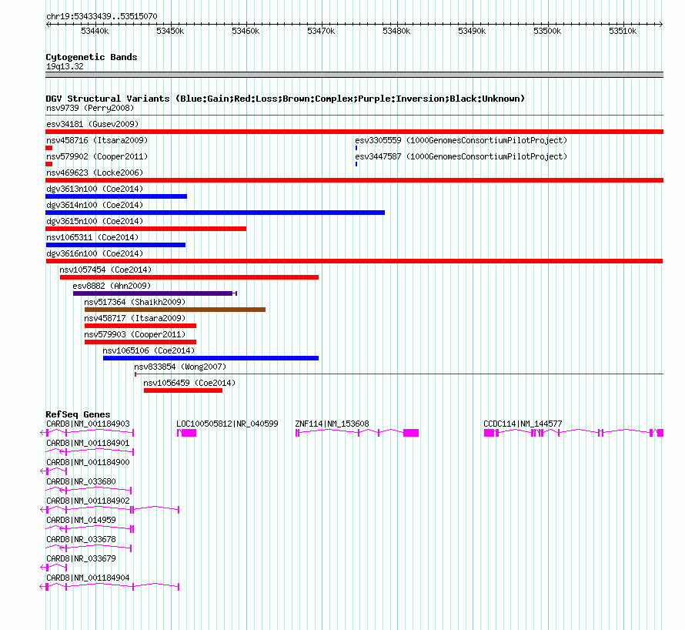685x630 pixels.
Task: Click the chr19:53433439..53515070 coordinate label
Action: point(102,16)
